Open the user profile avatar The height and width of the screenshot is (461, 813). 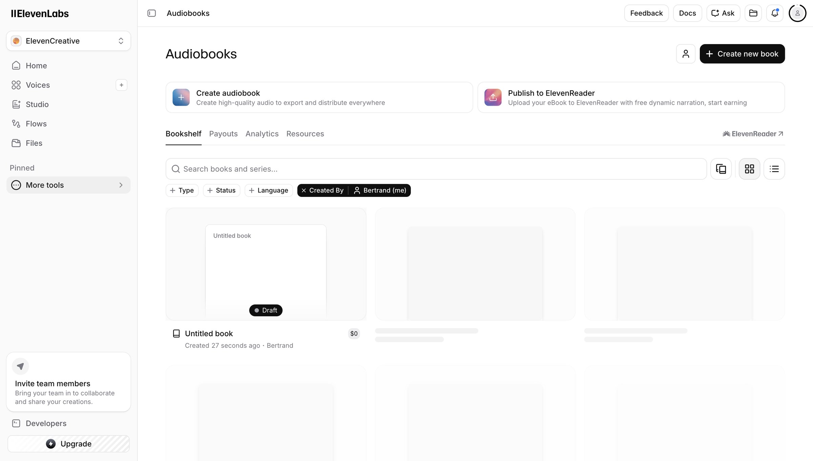tap(797, 13)
